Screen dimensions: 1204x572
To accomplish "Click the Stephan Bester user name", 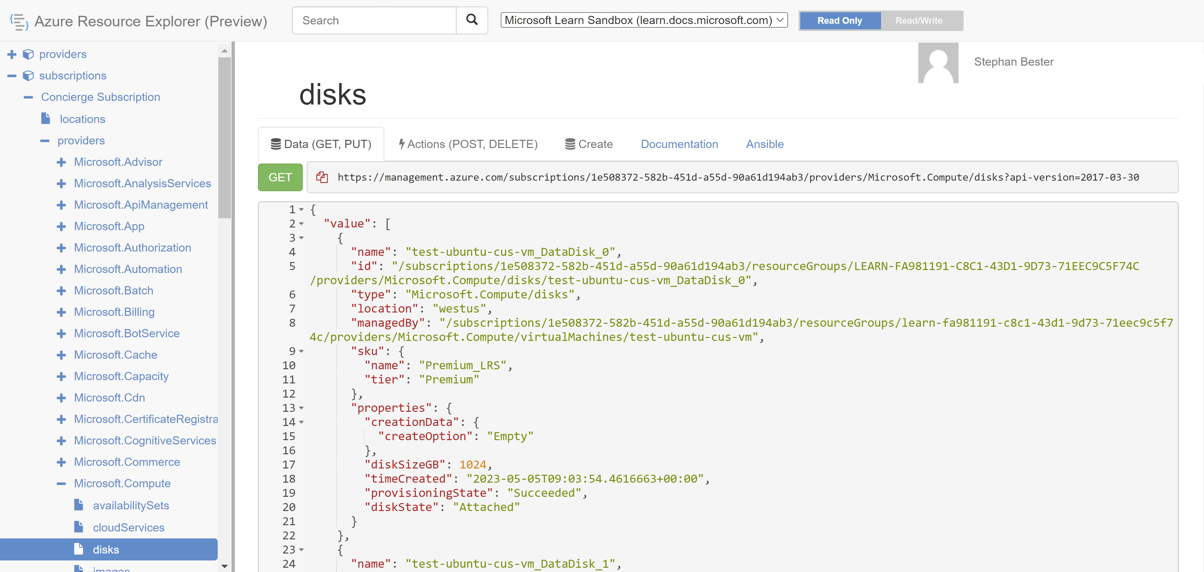I will (1013, 62).
